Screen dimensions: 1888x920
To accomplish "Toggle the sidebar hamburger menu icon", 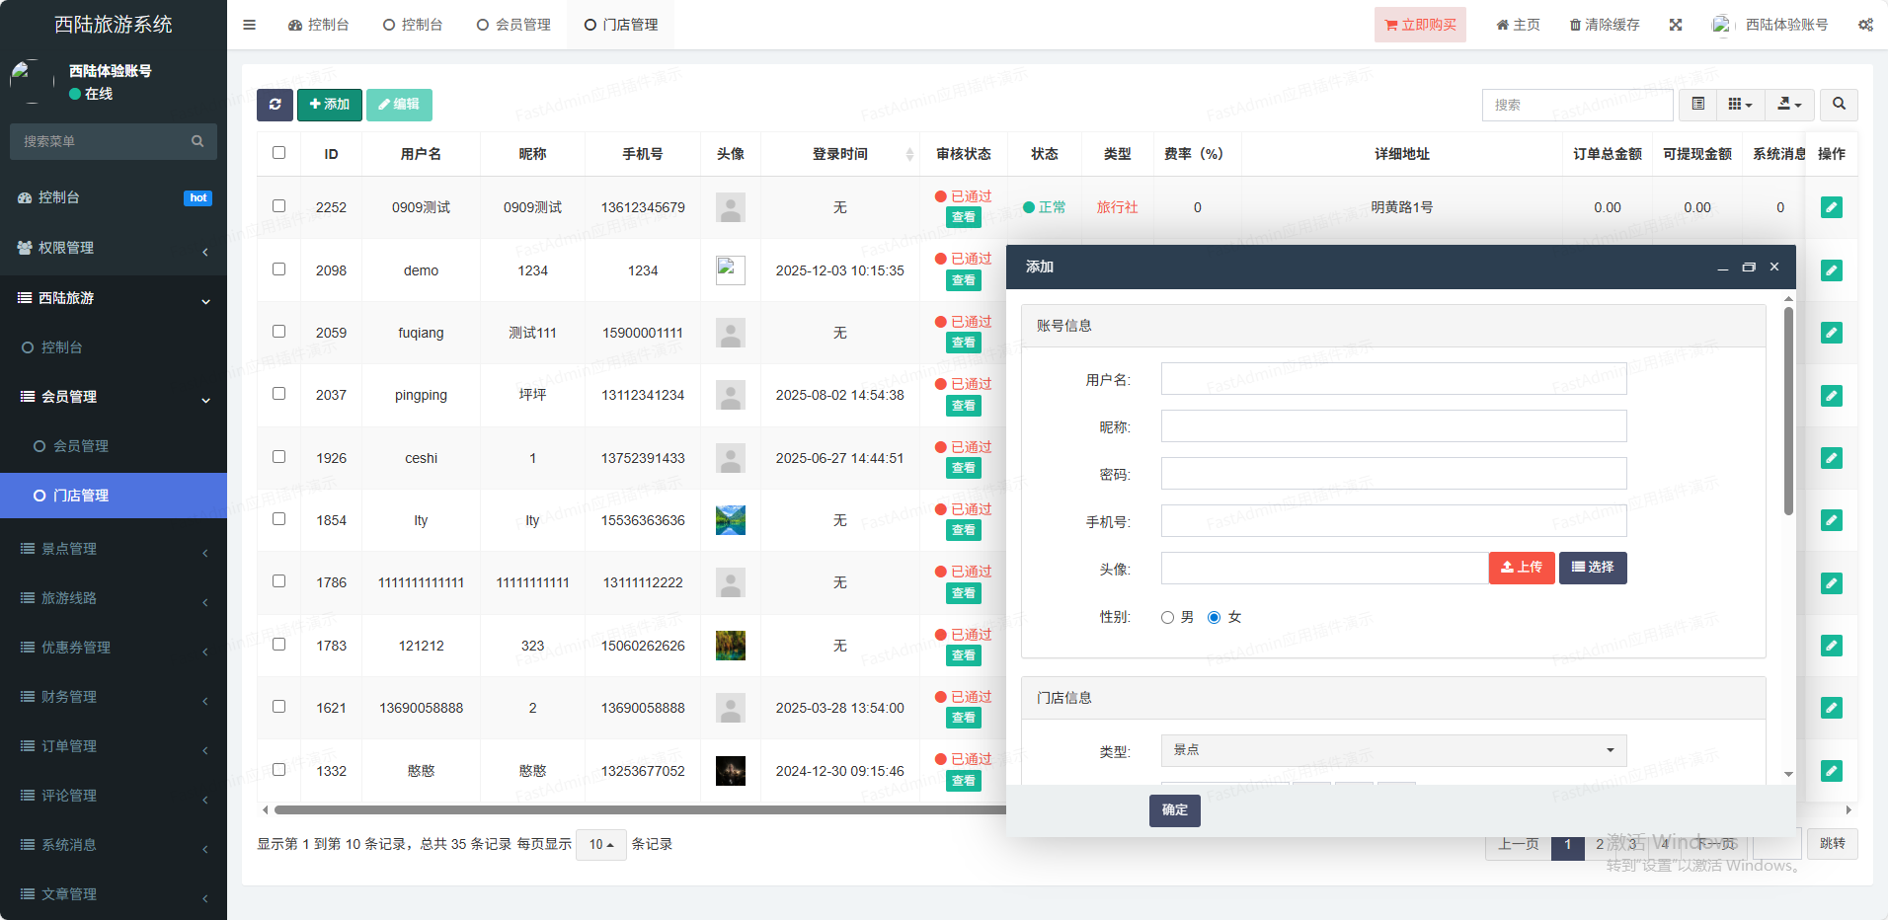I will click(x=249, y=25).
